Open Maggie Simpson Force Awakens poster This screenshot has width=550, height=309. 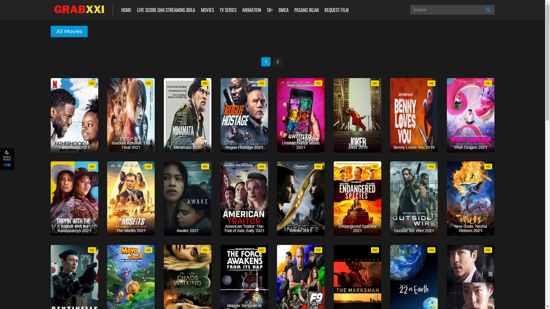(244, 277)
